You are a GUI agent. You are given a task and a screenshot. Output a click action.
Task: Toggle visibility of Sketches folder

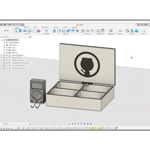point(7,52)
